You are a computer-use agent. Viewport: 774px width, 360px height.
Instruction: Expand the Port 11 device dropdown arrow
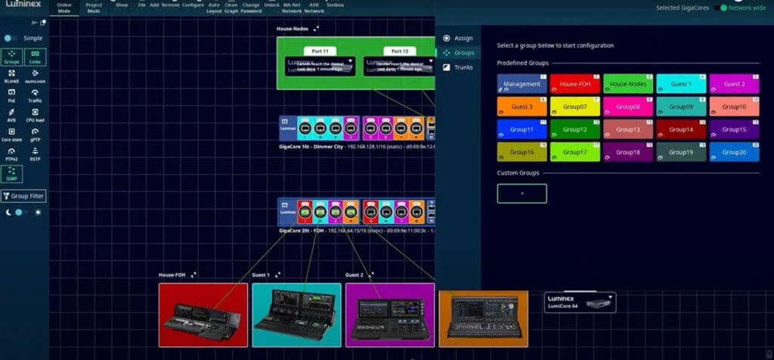click(x=350, y=61)
